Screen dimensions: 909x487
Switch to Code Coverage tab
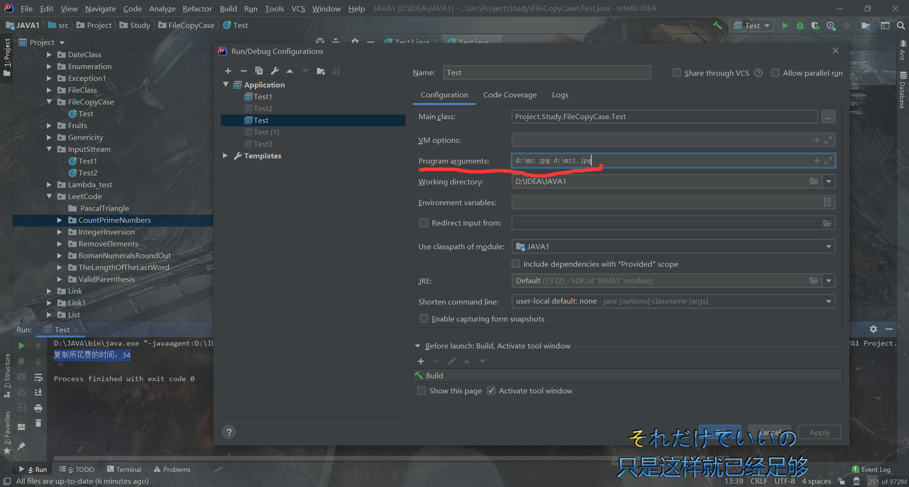(510, 95)
